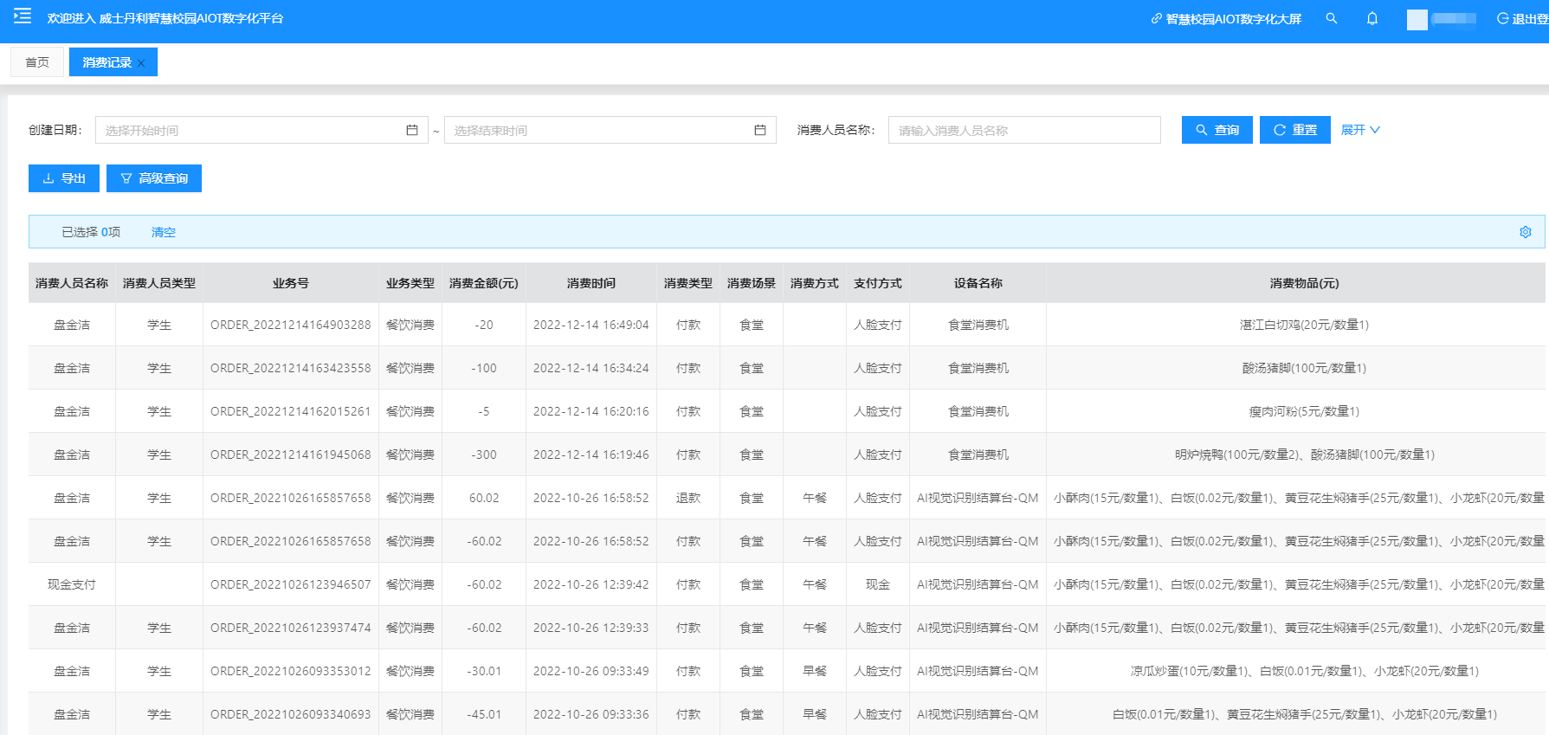Click the 消费方式 column header
This screenshot has width=1549, height=735.
coord(815,283)
